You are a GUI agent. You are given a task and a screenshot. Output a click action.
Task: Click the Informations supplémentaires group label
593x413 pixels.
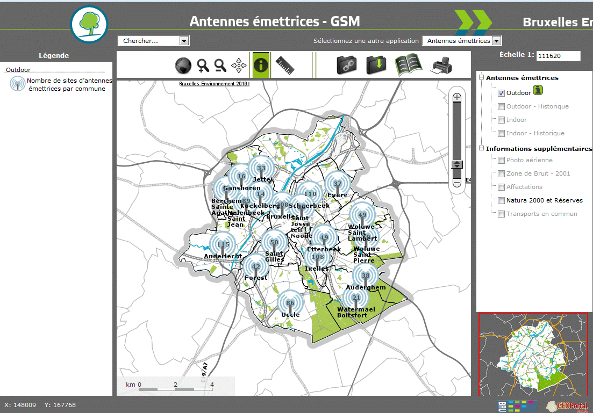click(539, 149)
